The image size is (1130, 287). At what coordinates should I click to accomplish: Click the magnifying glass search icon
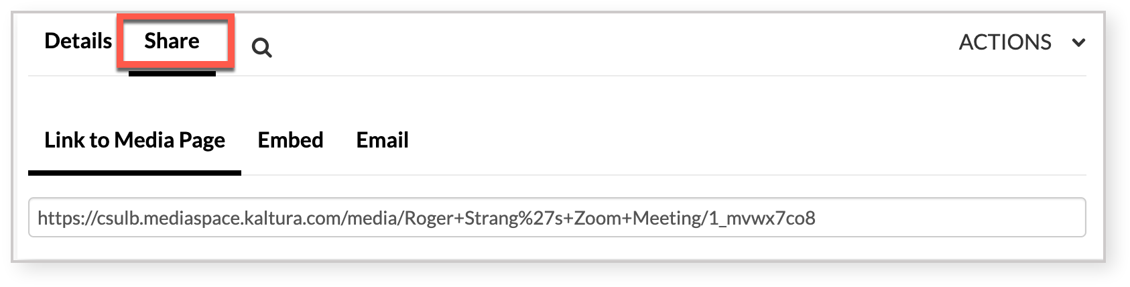261,48
